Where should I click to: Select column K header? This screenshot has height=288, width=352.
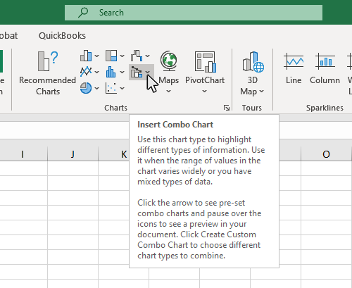114,154
